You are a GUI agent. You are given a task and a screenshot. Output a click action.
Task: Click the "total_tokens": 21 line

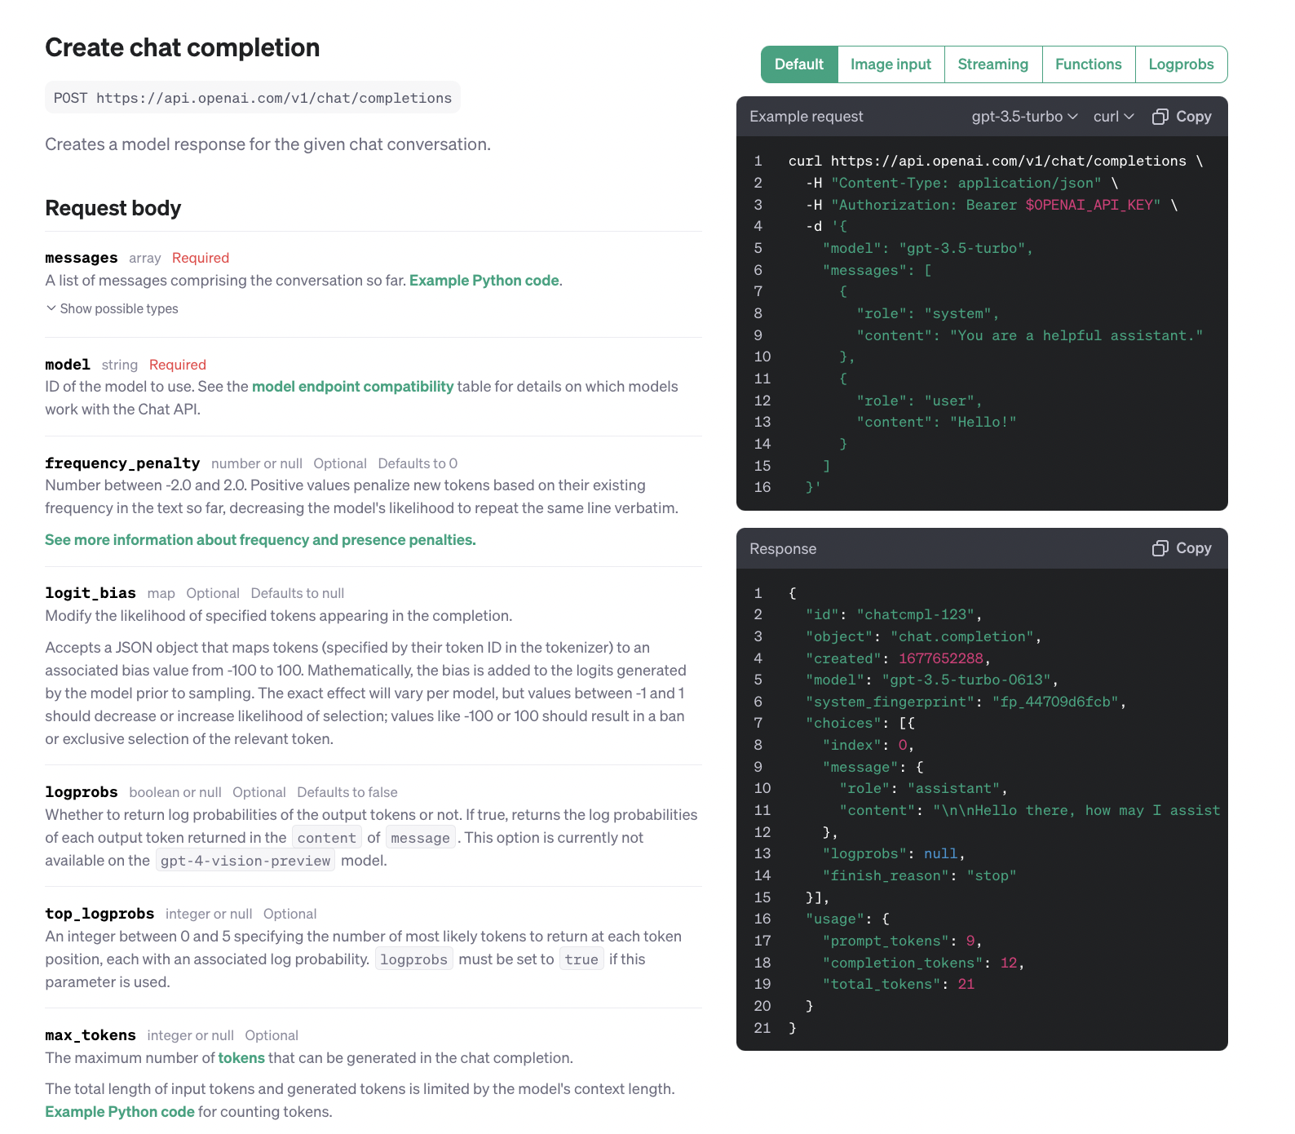[x=898, y=984]
